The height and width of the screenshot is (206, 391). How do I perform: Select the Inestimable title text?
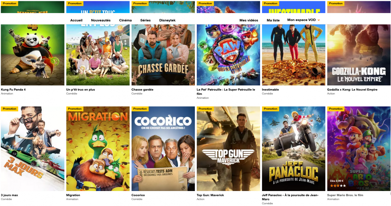270,90
